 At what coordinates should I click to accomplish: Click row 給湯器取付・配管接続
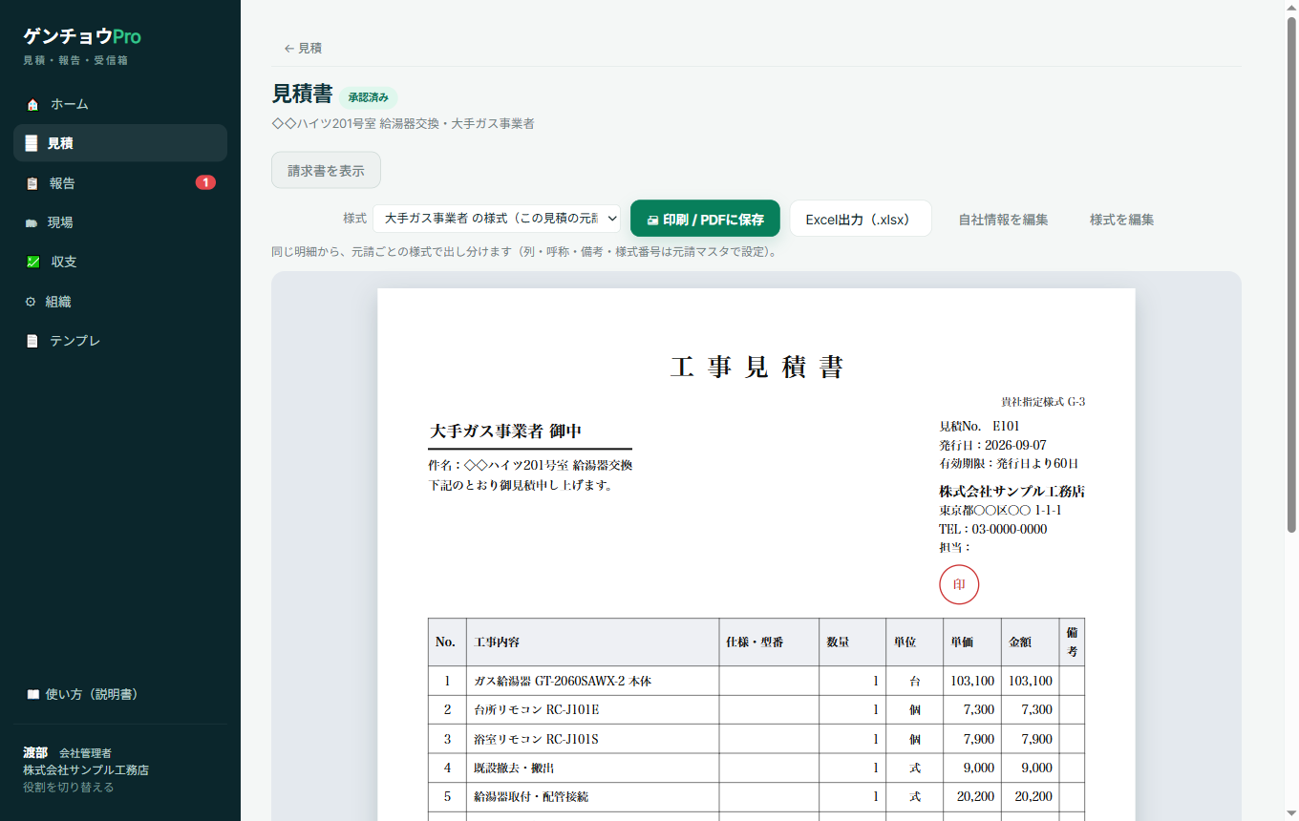pyautogui.click(x=756, y=796)
